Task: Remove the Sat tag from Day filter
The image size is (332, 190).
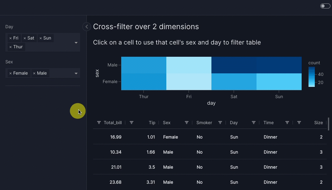Action: tap(25, 38)
